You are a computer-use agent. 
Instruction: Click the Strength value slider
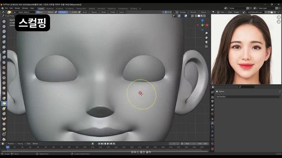coord(68,12)
